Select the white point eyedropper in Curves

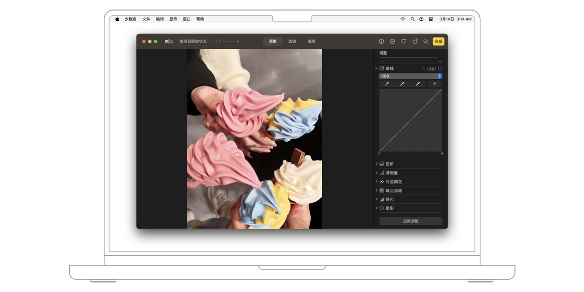point(418,84)
